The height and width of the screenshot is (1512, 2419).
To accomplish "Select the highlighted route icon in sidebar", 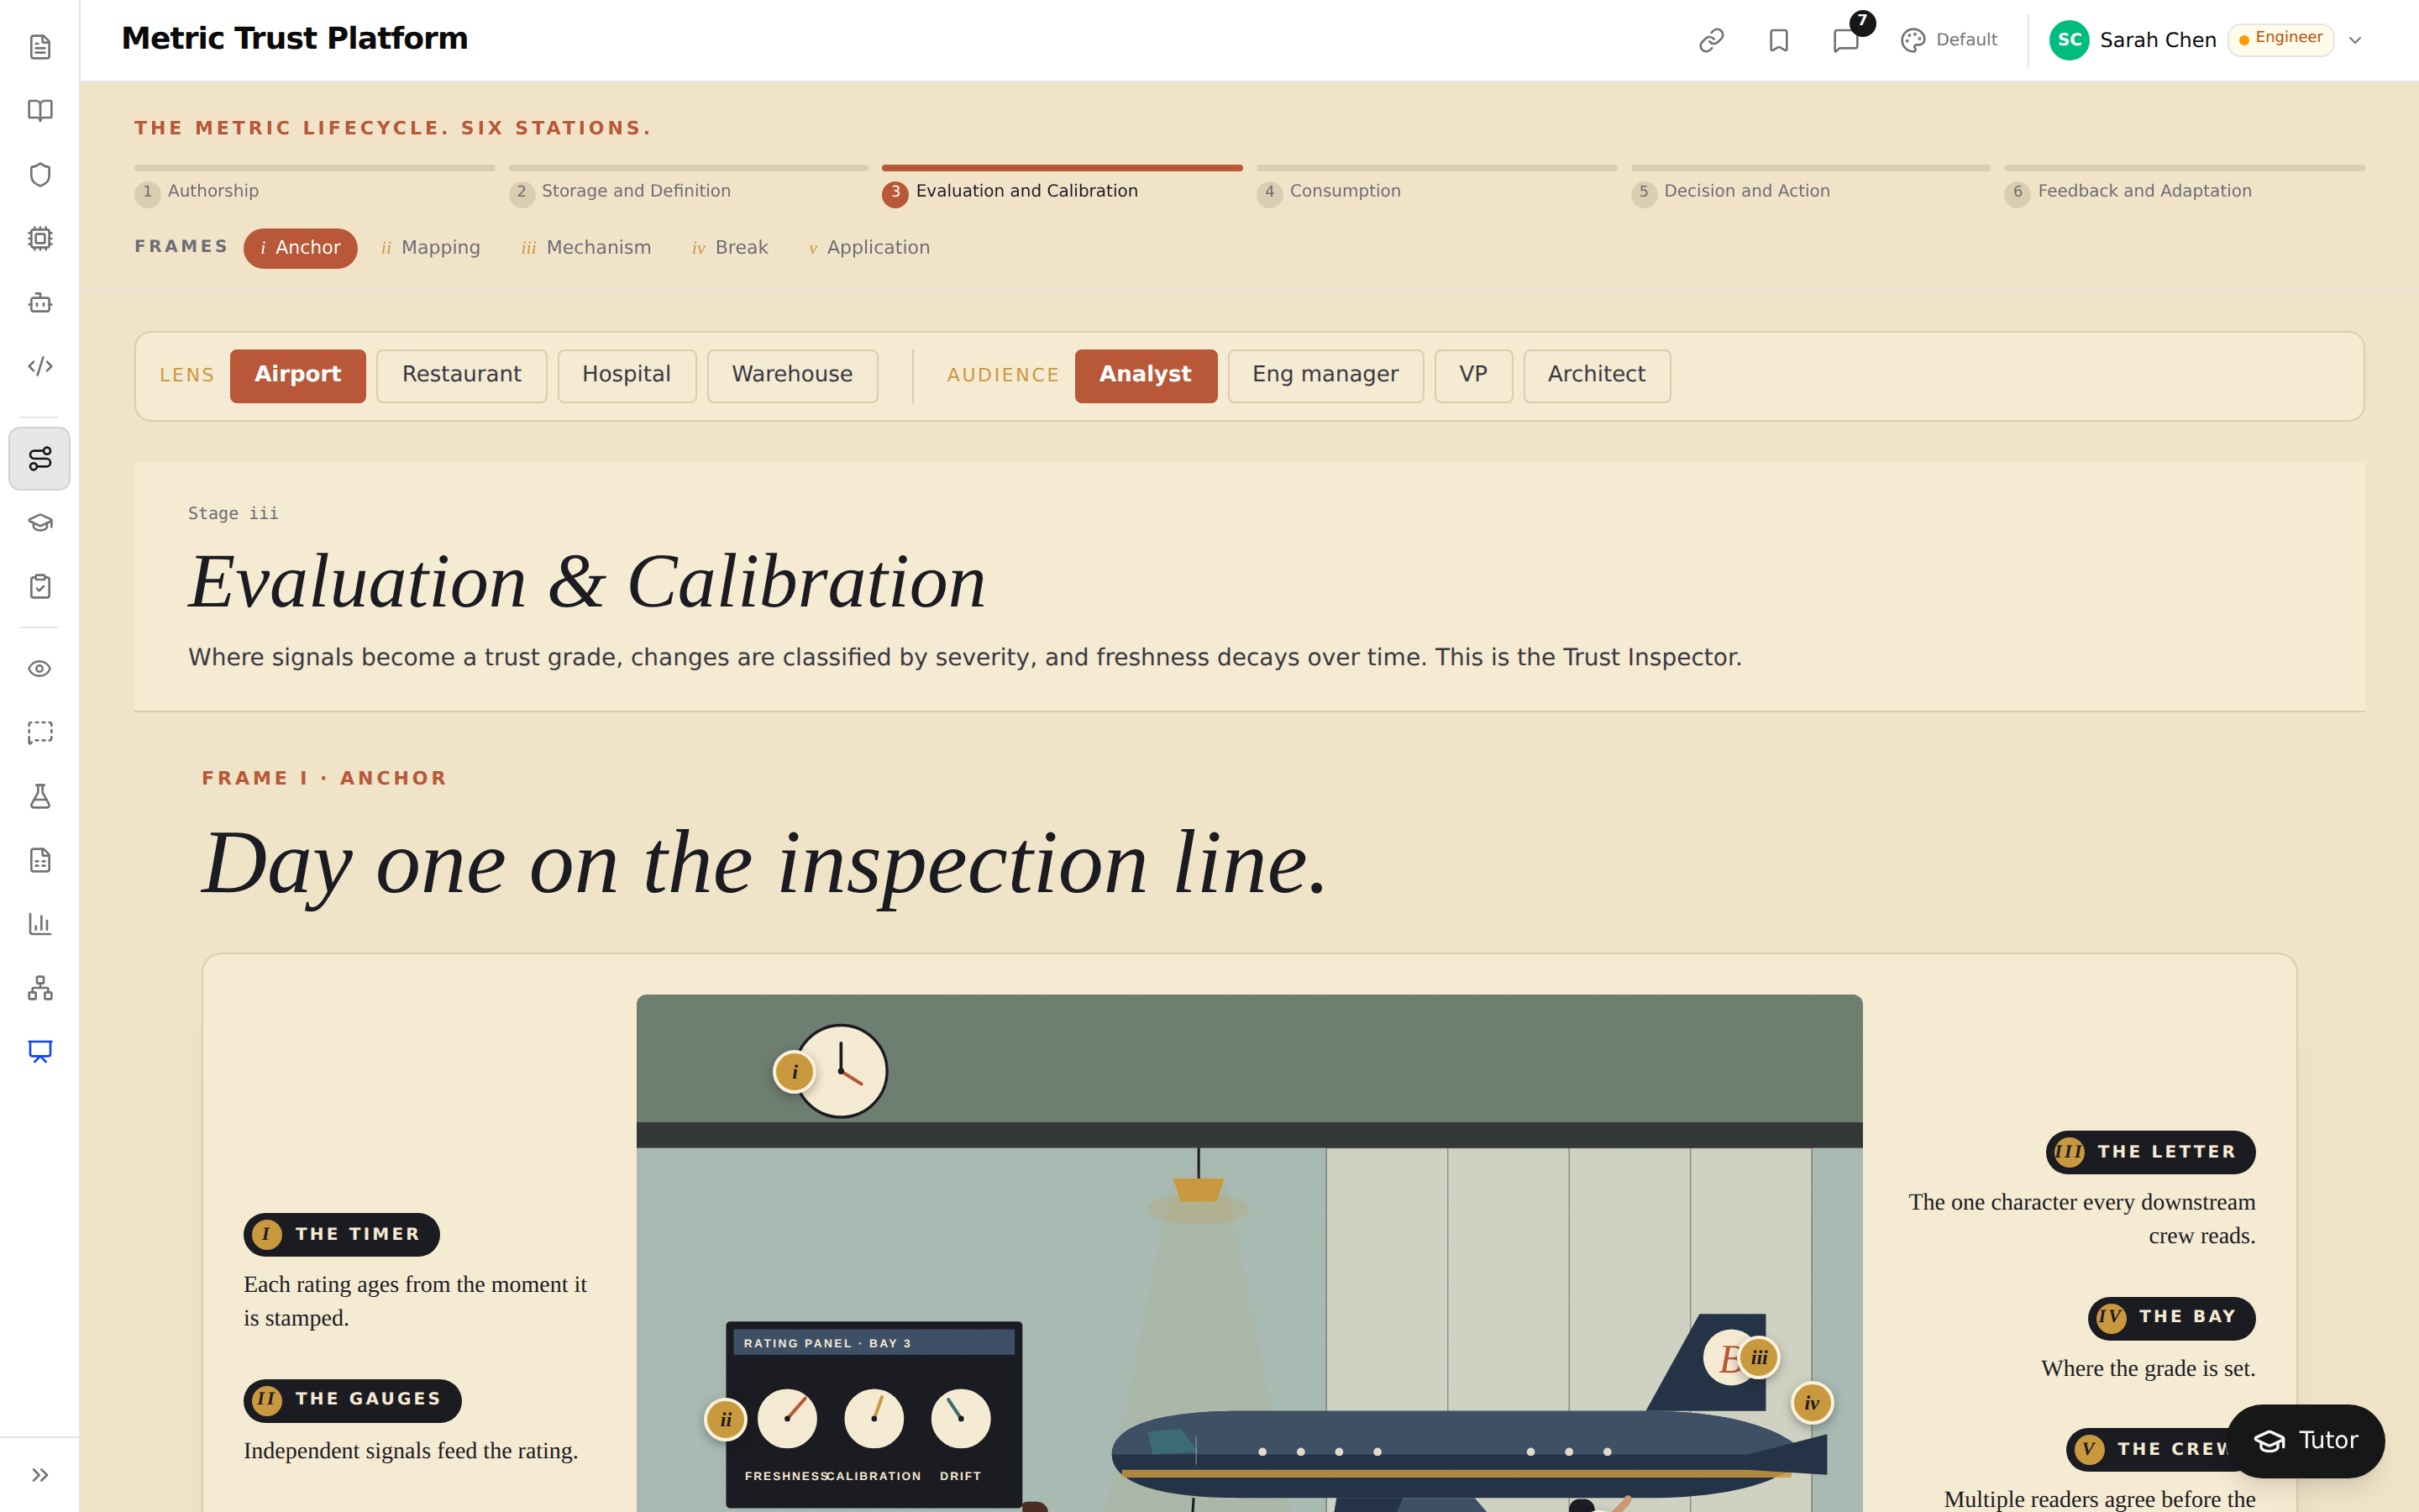I will (40, 459).
